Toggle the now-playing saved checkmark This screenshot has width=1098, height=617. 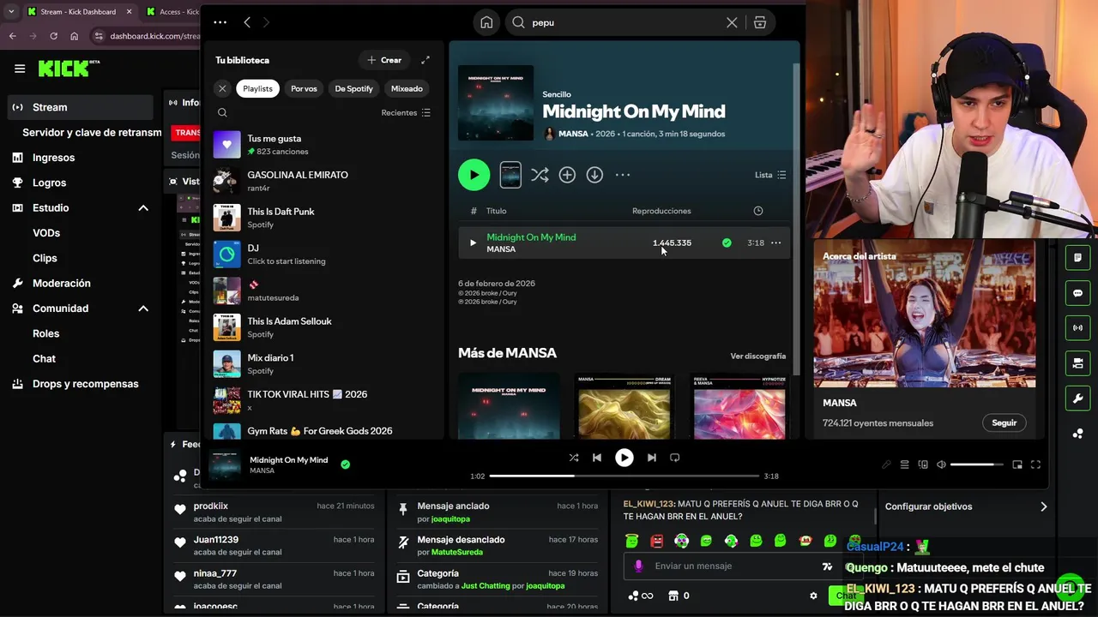tap(345, 464)
